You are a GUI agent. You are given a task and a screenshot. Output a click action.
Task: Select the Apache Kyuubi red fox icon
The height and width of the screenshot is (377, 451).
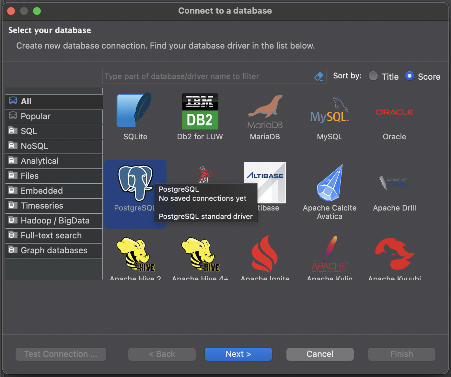pyautogui.click(x=394, y=254)
